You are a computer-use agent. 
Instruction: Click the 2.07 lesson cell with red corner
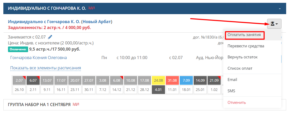(x=19, y=80)
